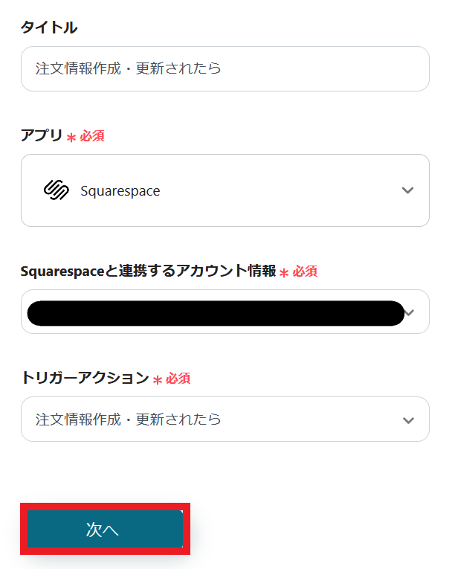This screenshot has width=455, height=569.
Task: Click the red asterisk next to アプリ
Action: 71,138
